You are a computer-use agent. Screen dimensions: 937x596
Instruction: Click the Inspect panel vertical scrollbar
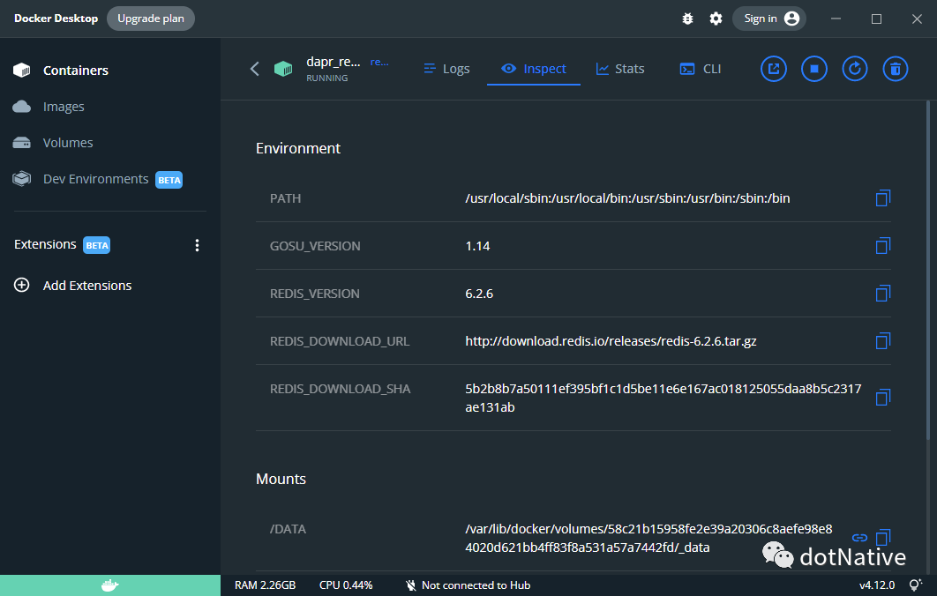(x=928, y=272)
